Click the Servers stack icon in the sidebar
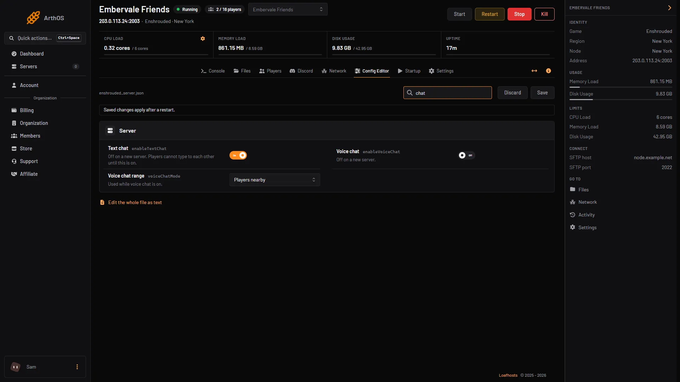The height and width of the screenshot is (382, 680). pos(14,66)
